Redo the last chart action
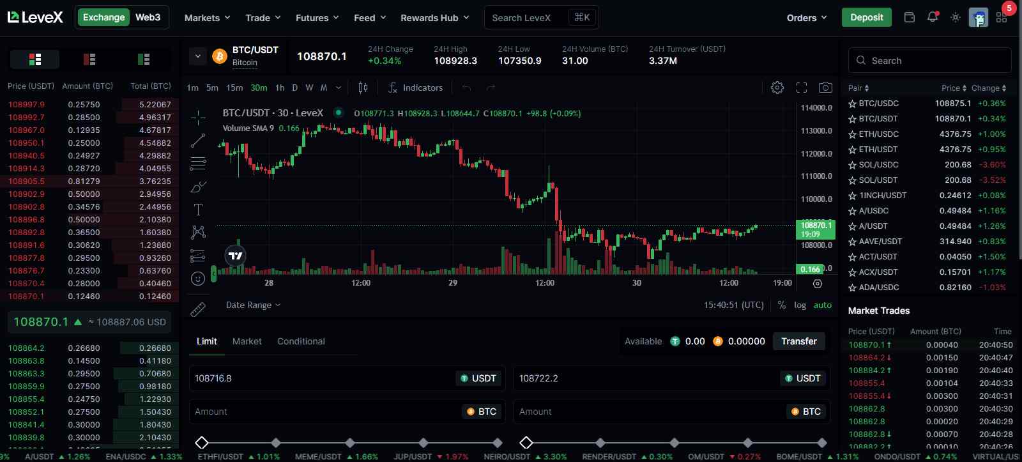Viewport: 1022px width, 462px height. pyautogui.click(x=491, y=88)
